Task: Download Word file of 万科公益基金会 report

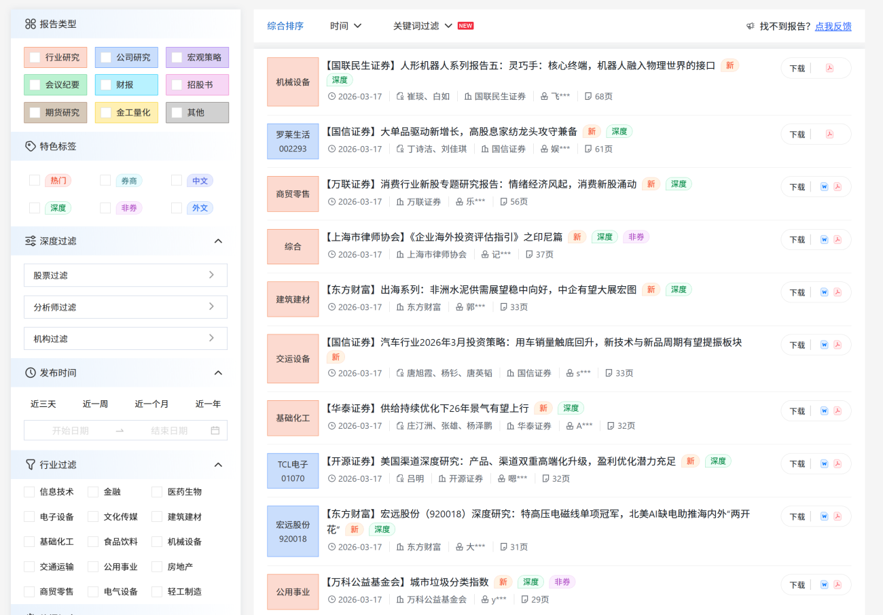Action: click(824, 585)
